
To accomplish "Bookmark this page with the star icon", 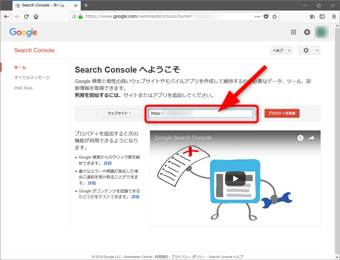I will (x=274, y=16).
